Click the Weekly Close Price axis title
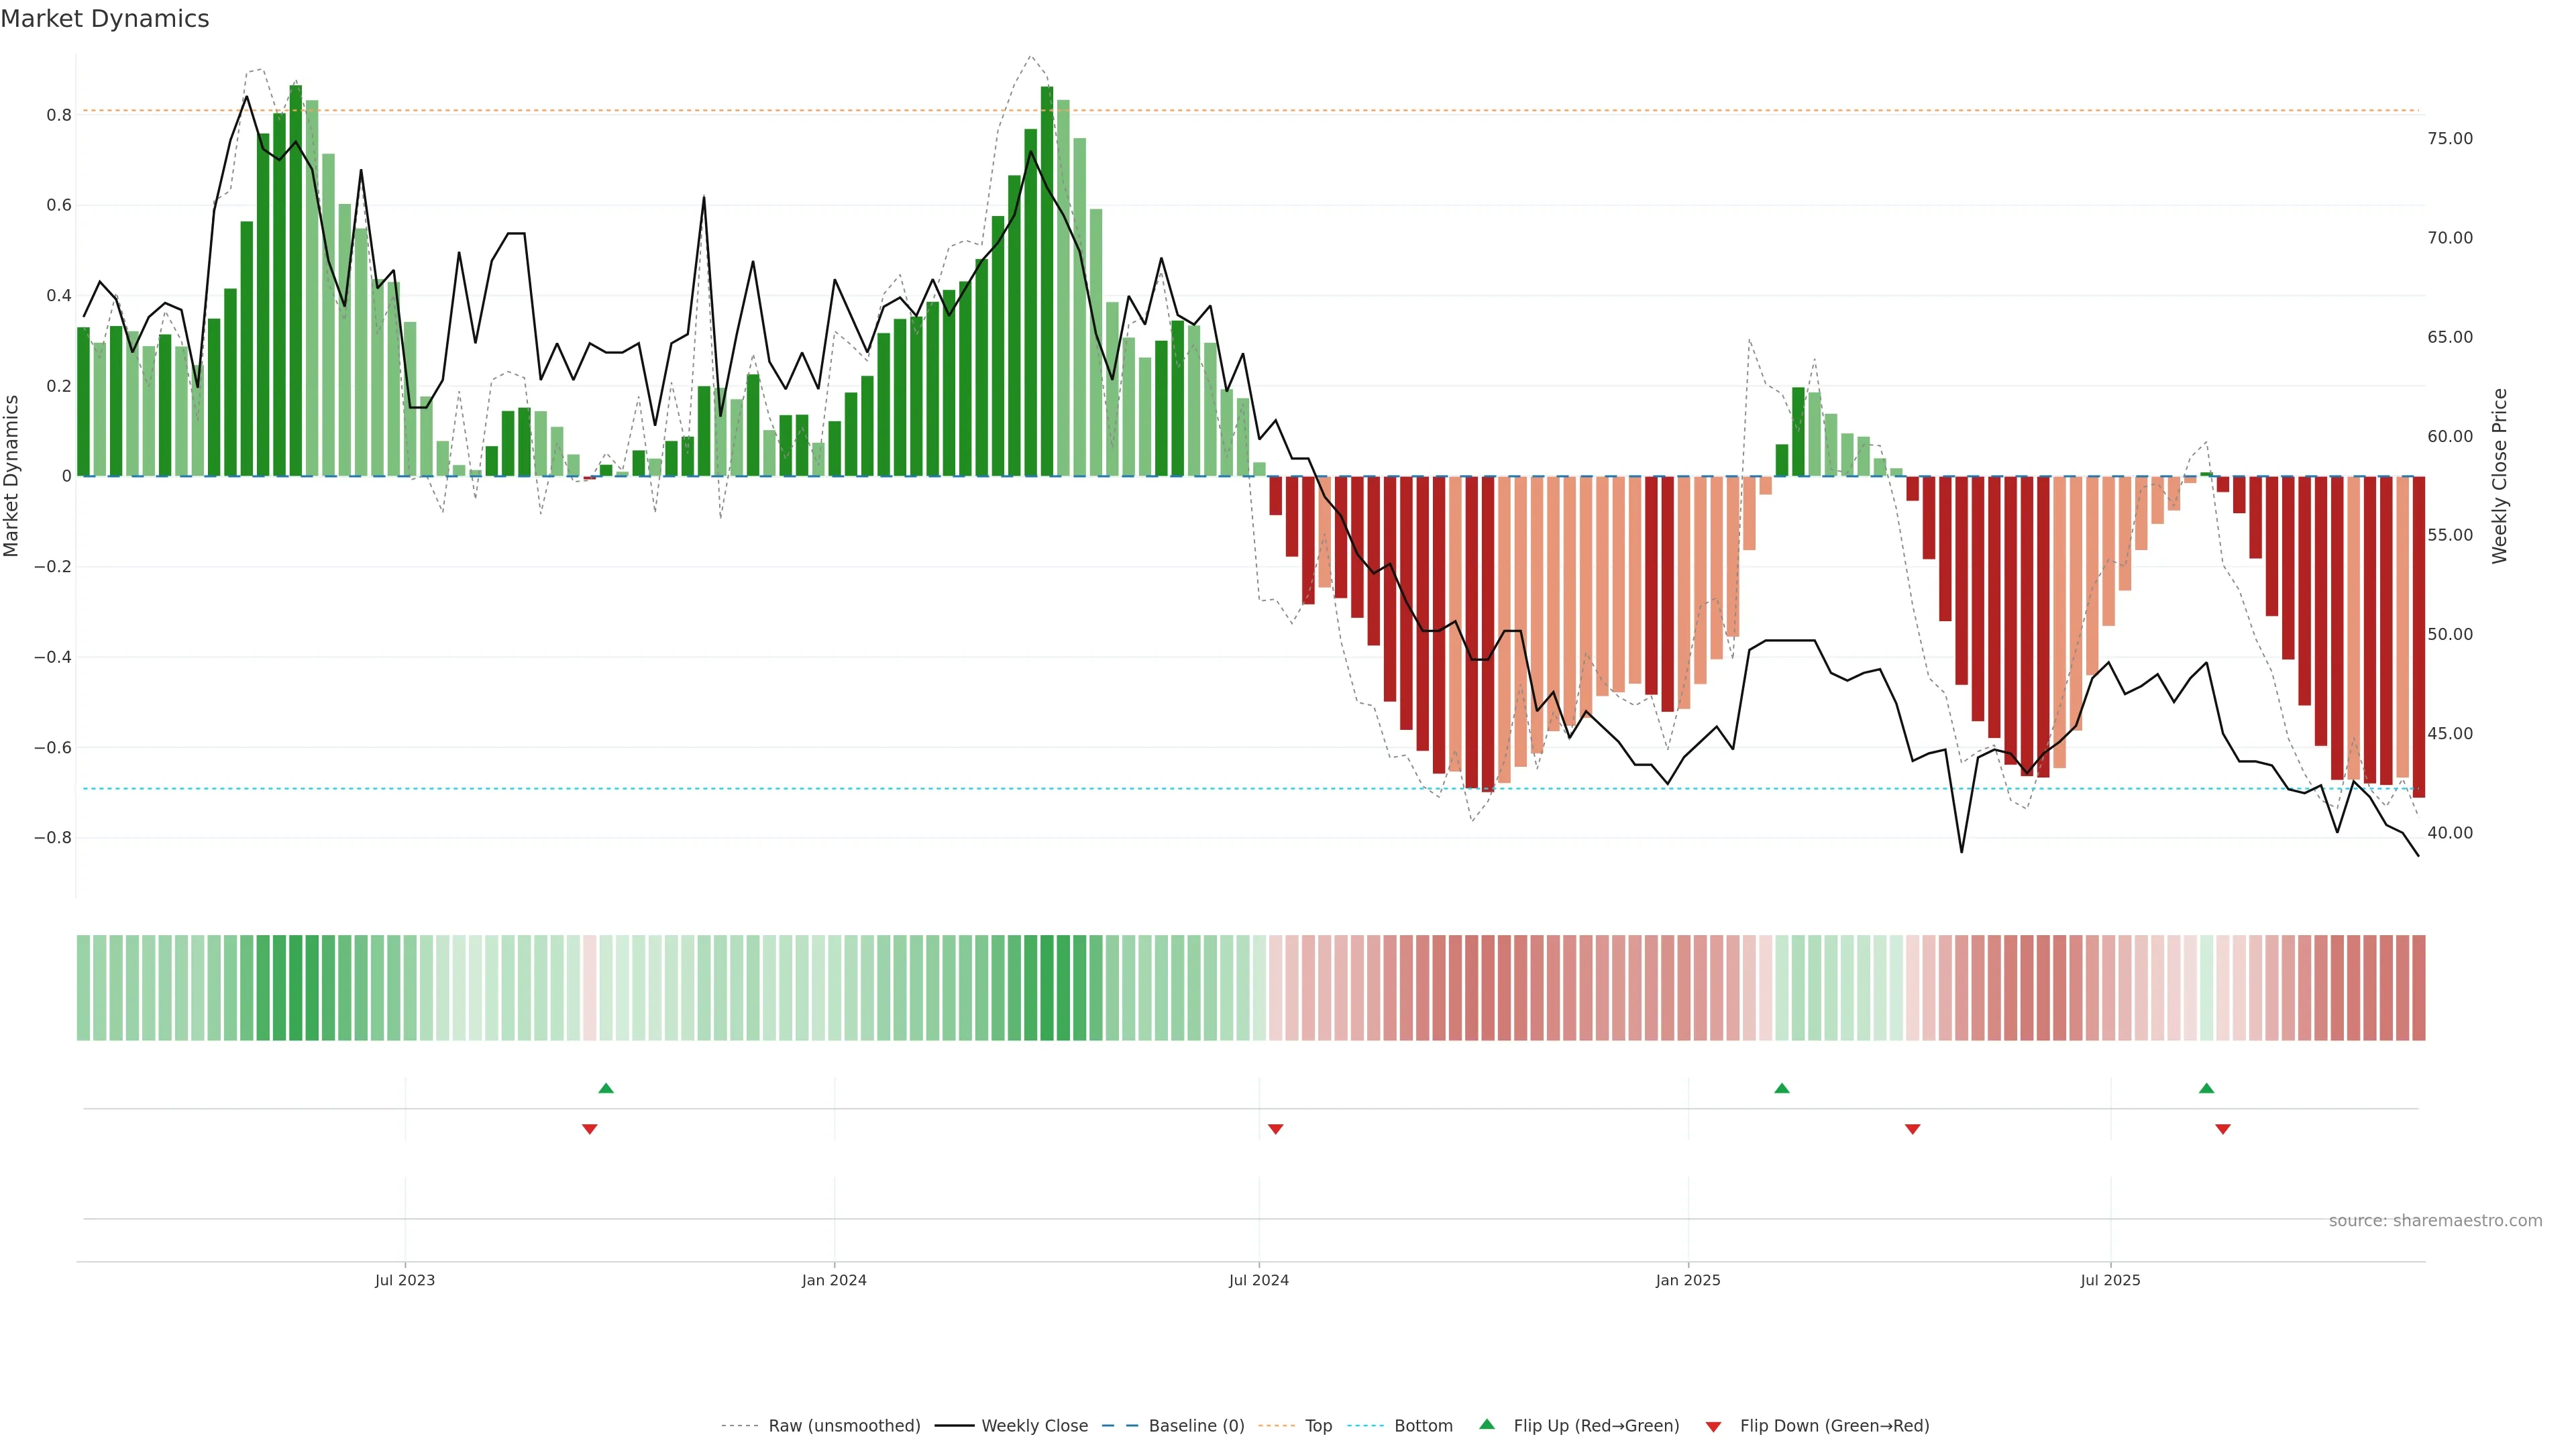2576x1449 pixels. tap(2500, 476)
